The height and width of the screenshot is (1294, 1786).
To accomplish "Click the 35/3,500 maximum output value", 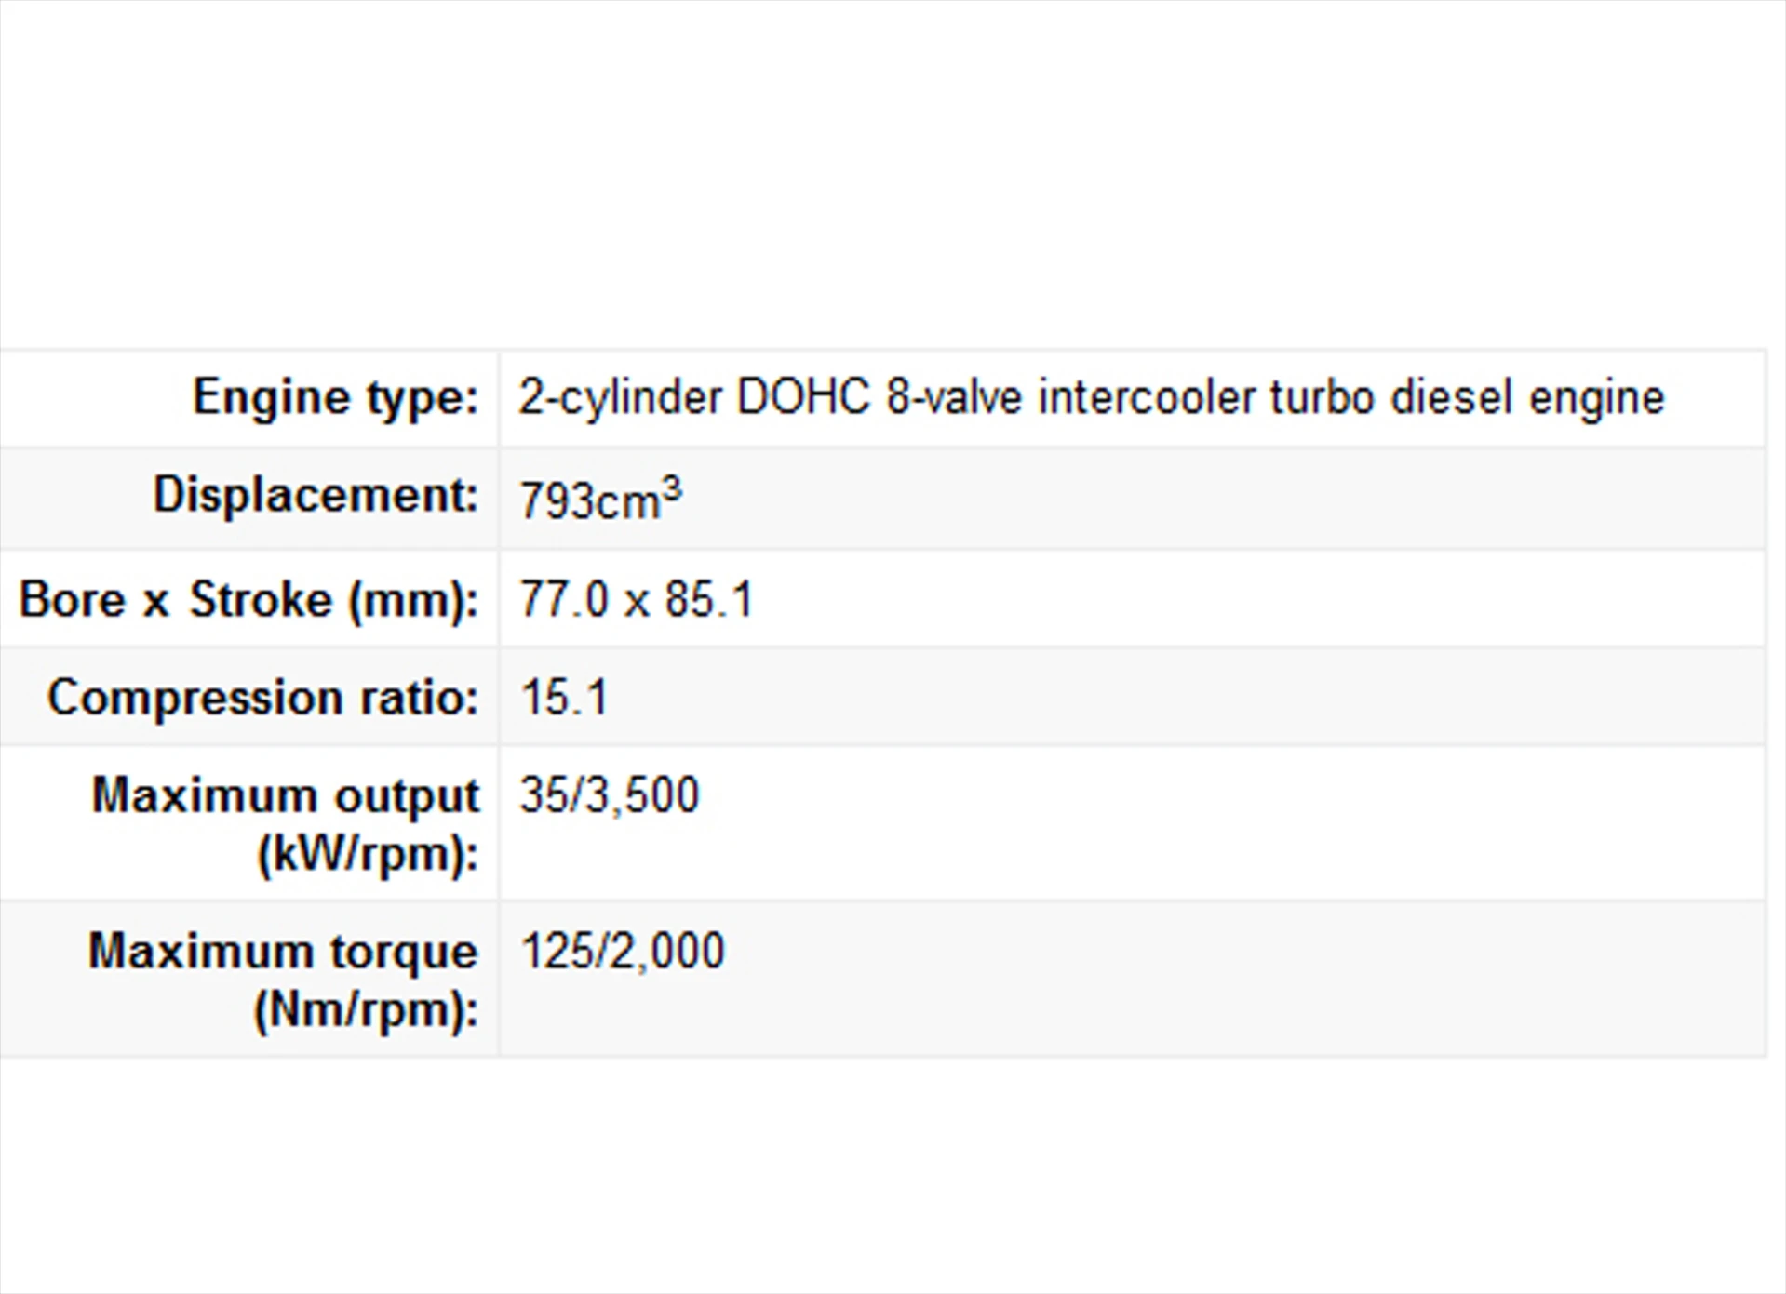I will (609, 796).
